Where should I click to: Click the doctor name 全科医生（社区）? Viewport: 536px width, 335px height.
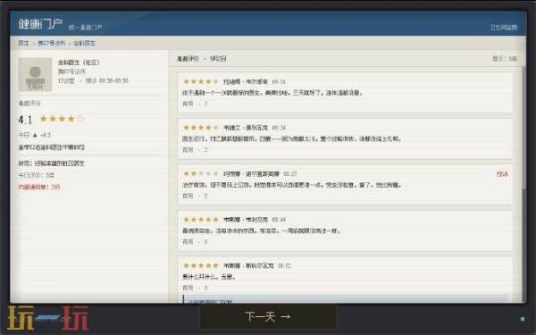(79, 63)
